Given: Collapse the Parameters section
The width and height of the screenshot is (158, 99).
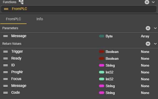Looking at the screenshot, I should point(155,28).
